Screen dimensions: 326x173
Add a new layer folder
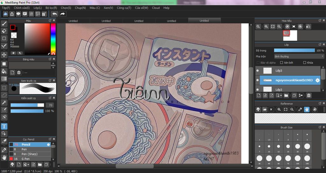[286, 95]
